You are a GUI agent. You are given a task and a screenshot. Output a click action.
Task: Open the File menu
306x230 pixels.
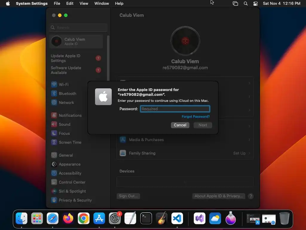[x=57, y=3]
